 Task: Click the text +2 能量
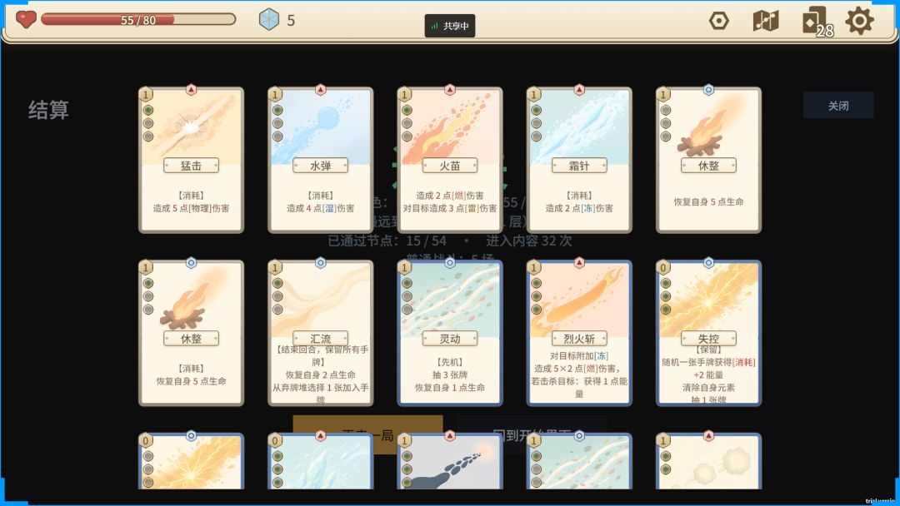click(709, 375)
